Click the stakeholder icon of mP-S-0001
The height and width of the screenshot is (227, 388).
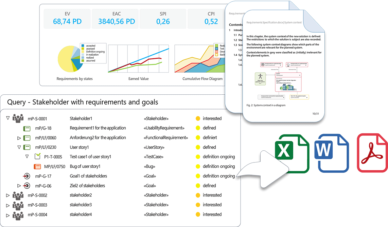pyautogui.click(x=18, y=118)
